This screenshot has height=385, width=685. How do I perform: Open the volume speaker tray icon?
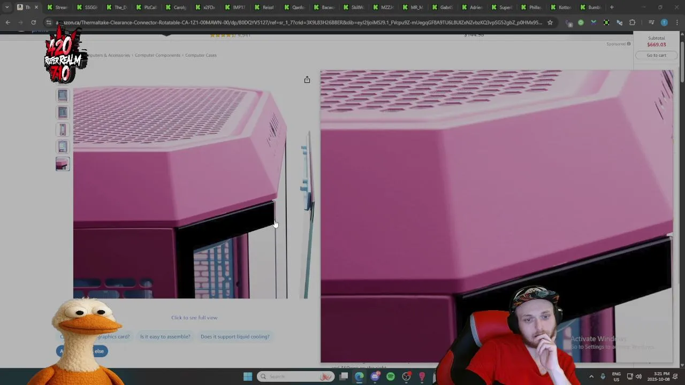point(638,376)
